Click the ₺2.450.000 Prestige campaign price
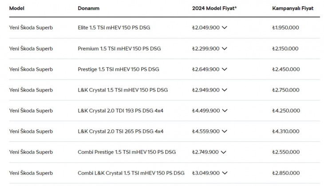The height and width of the screenshot is (186, 324). tap(285, 69)
